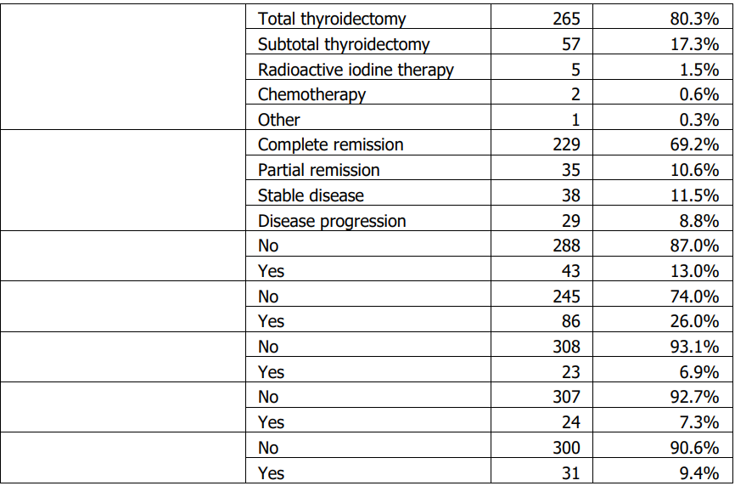Select the Disease progression label

pyautogui.click(x=332, y=221)
